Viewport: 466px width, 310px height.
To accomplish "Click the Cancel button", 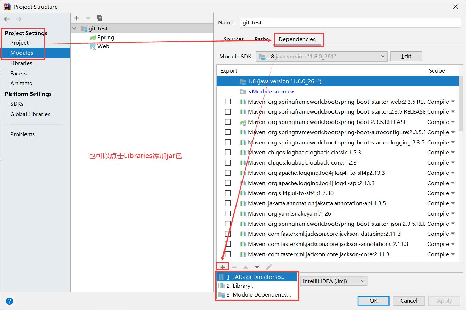I will 409,301.
